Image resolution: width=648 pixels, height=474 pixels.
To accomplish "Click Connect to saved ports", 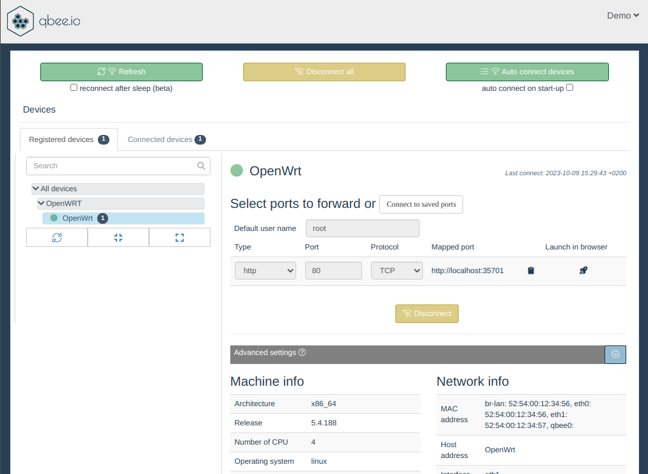I will click(x=421, y=204).
